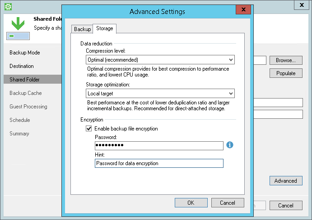The width and height of the screenshot is (312, 220).
Task: Select Backup Cache wizard step
Action: click(26, 93)
